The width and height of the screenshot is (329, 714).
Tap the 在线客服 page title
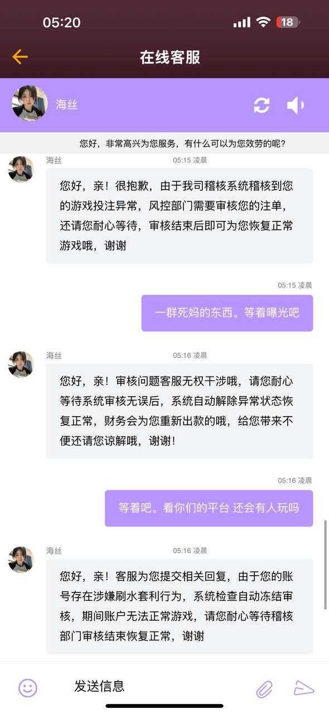click(170, 57)
